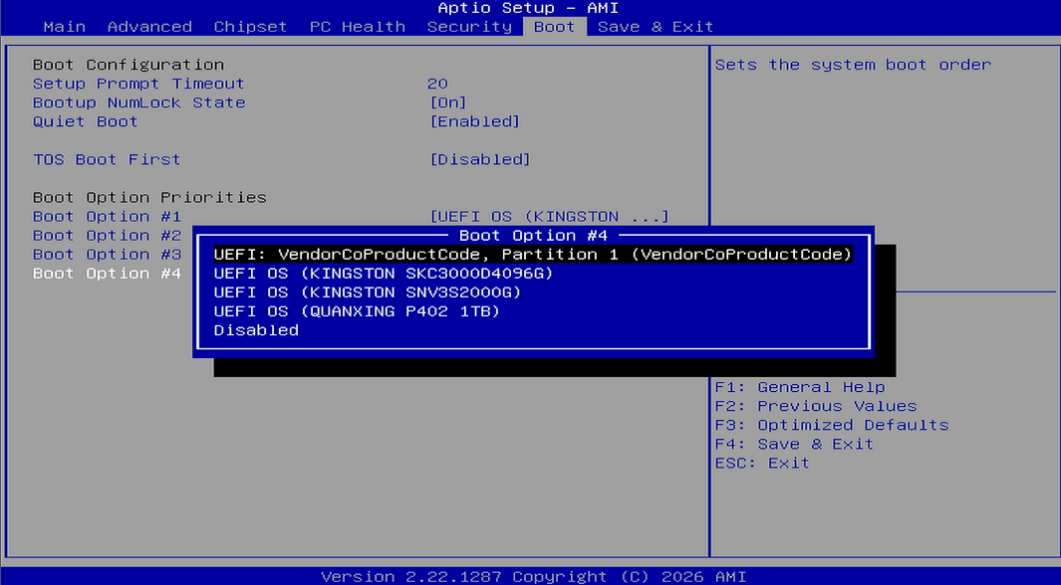Viewport: 1061px width, 585px height.
Task: Open the Advanced tab
Action: (149, 27)
